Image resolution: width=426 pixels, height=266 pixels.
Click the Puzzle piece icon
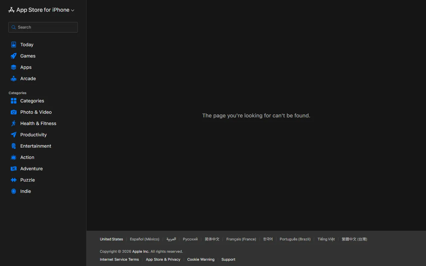point(14,180)
